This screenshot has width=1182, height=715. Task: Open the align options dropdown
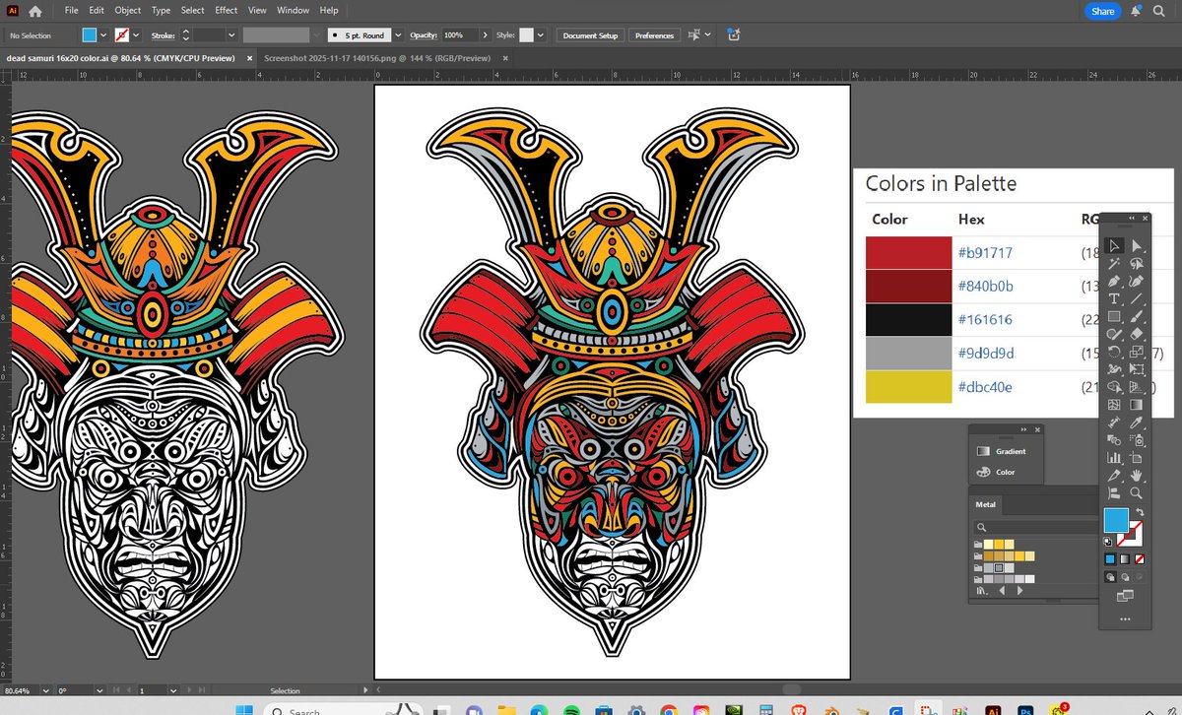(709, 34)
